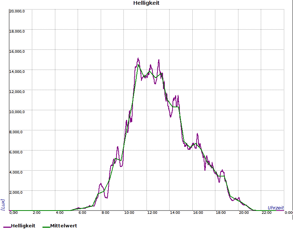Click the green Mittelwert legend swatch
Screen dimensions: 293x238
(47, 227)
